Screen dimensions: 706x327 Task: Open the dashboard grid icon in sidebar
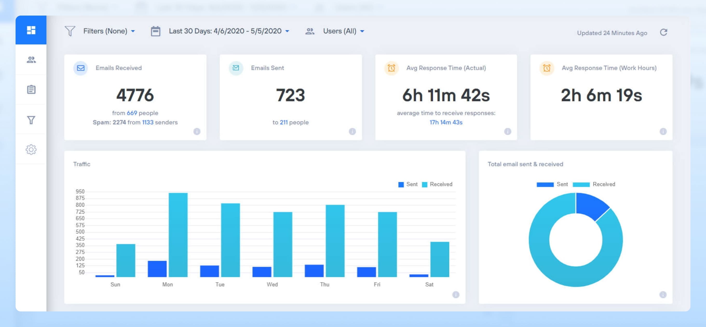click(x=31, y=30)
